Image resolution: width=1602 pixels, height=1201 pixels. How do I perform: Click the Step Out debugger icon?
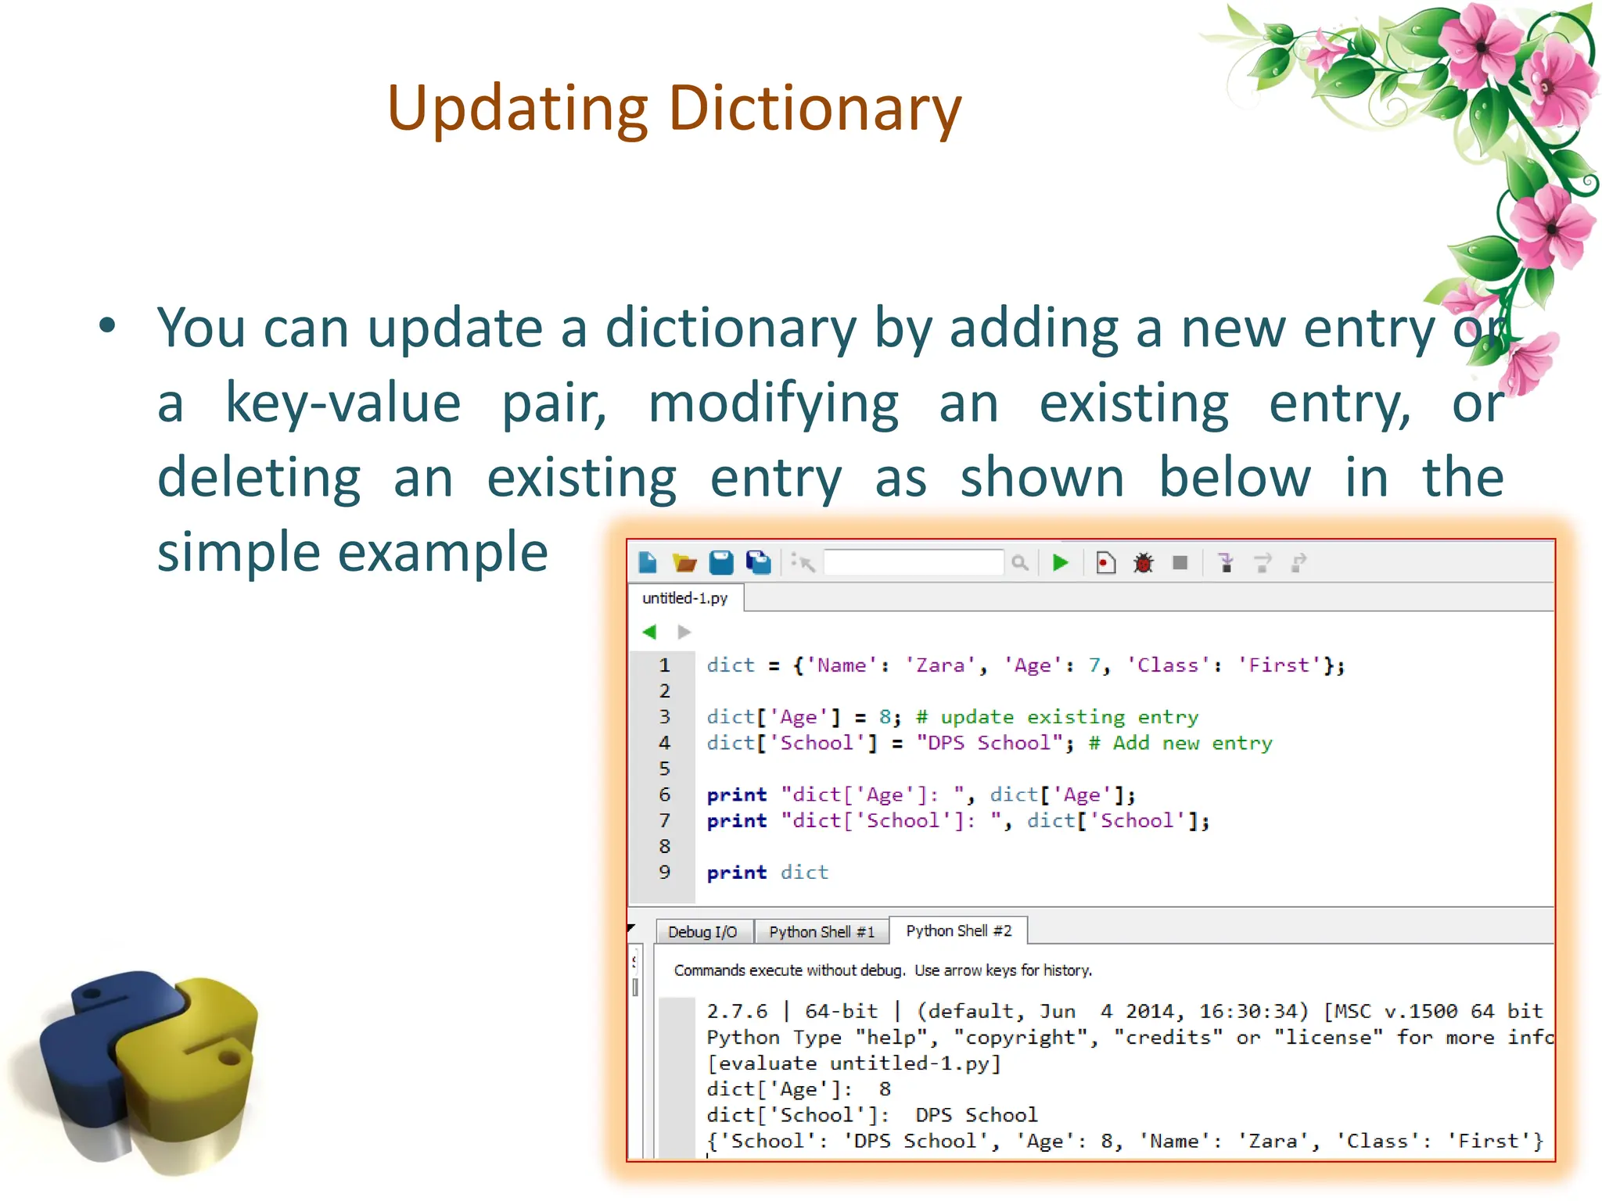coord(1298,562)
